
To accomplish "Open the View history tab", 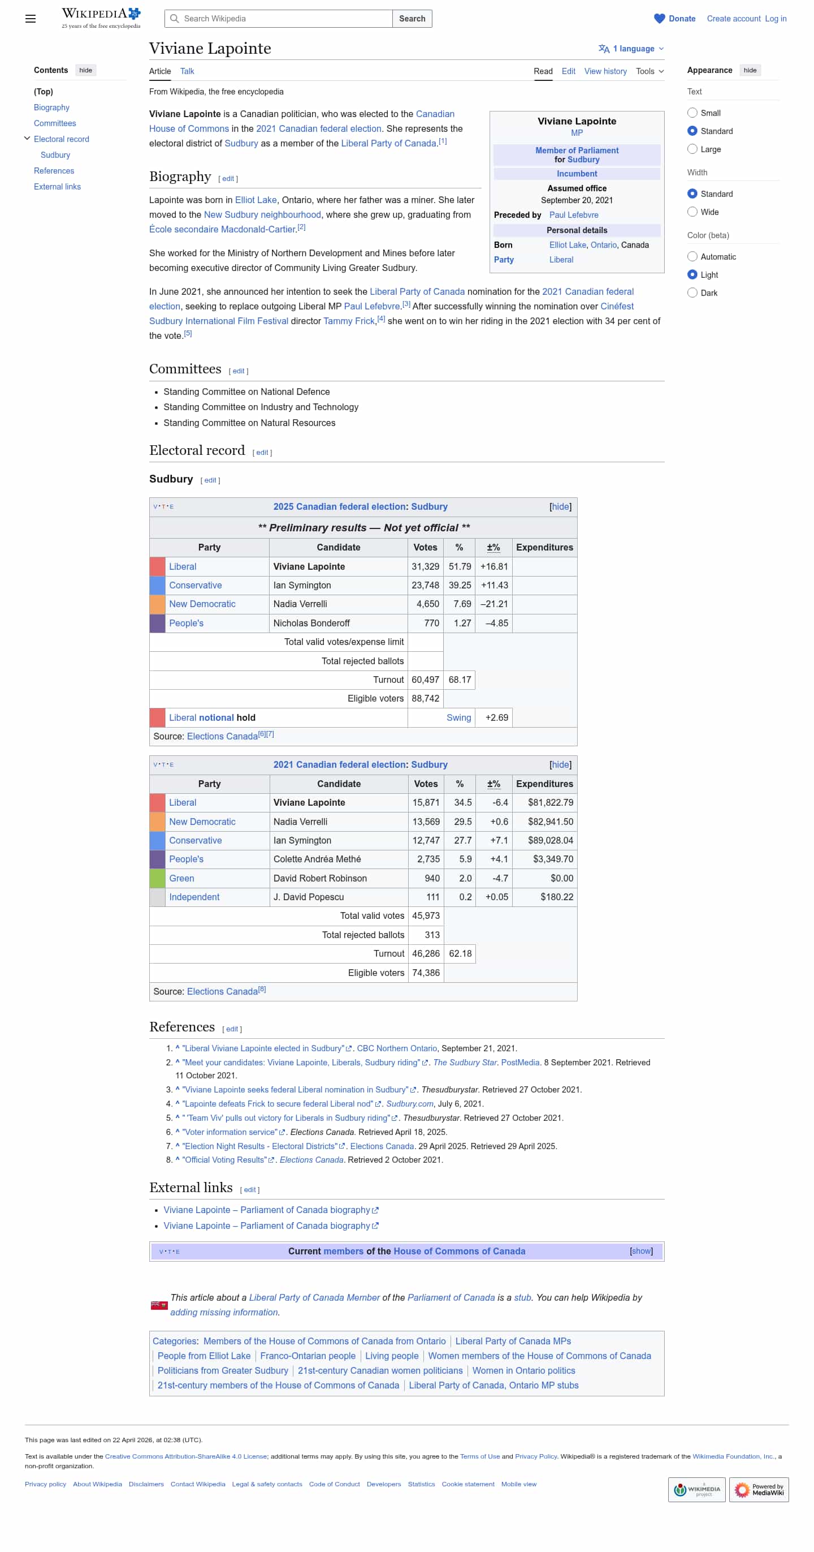I will tap(604, 71).
